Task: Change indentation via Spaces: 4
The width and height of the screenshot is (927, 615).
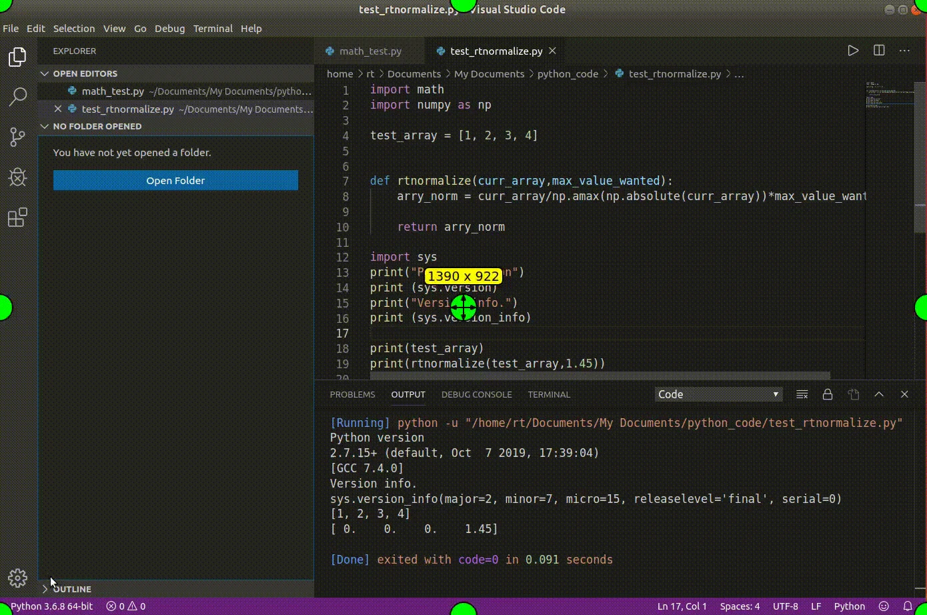Action: pos(740,606)
